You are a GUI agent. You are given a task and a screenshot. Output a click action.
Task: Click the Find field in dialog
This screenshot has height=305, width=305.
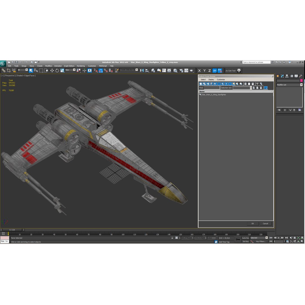(x=212, y=88)
